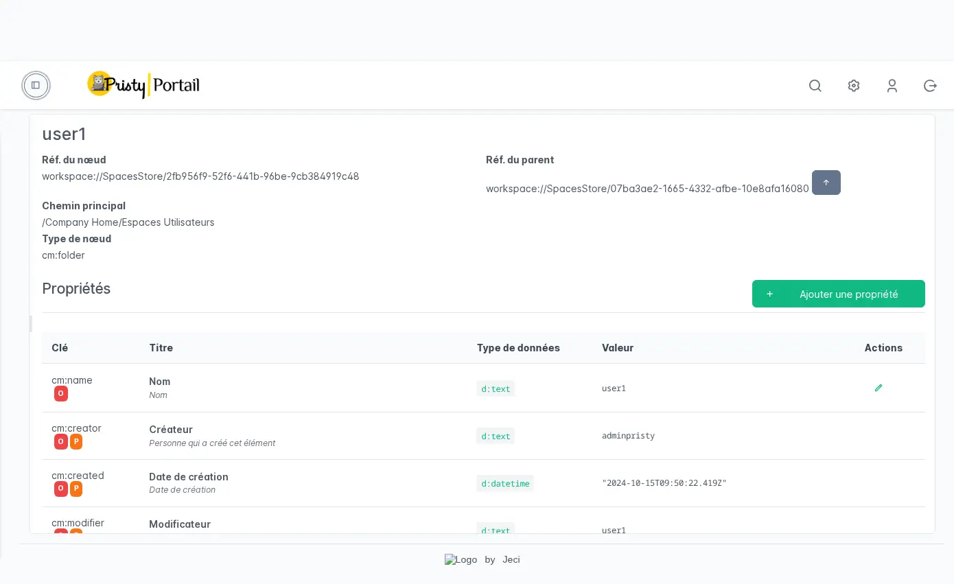Click the Titre column header
The height and width of the screenshot is (584, 954).
coord(161,348)
